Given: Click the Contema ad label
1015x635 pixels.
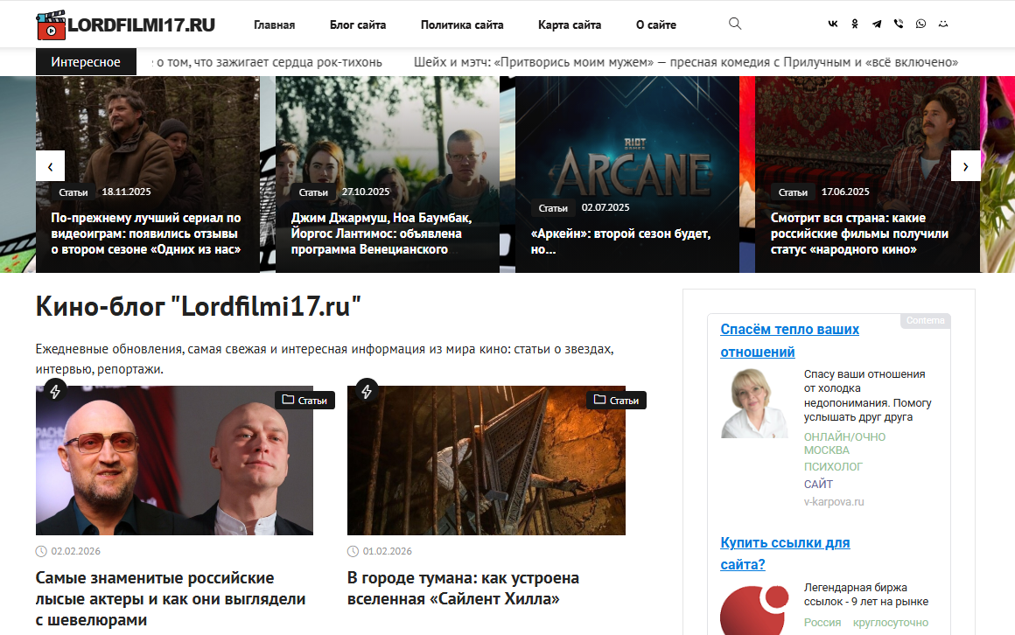Looking at the screenshot, I should [925, 320].
